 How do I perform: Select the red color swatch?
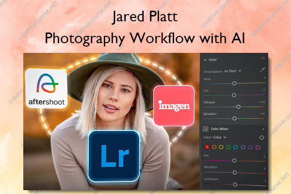click(x=207, y=147)
